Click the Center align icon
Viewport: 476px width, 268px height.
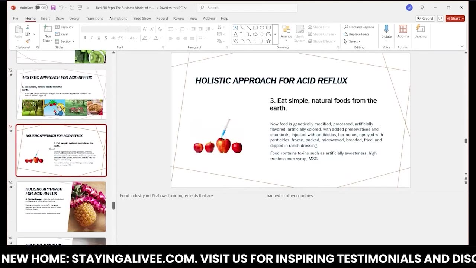178,38
